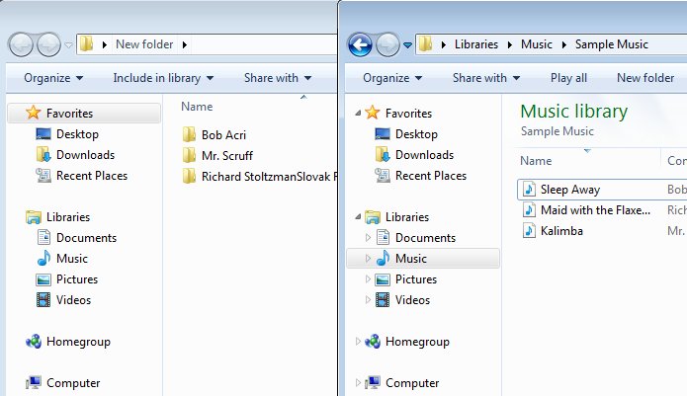The width and height of the screenshot is (687, 396).
Task: Expand the Pictures library in the Sample Music sidebar
Action: click(368, 279)
